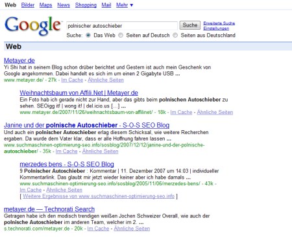Select Seiten aus Deutschland radio button
The height and width of the screenshot is (237, 292).
point(175,35)
